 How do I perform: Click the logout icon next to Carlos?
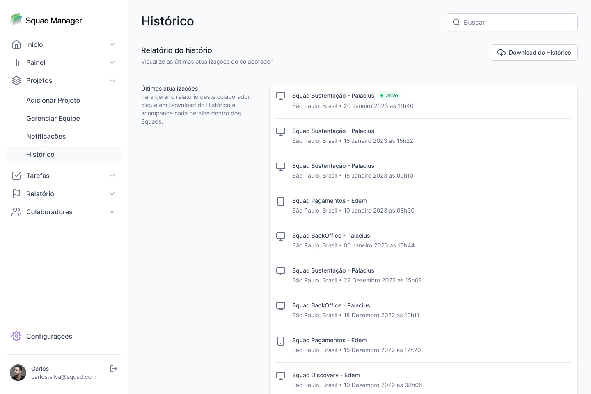(x=114, y=369)
